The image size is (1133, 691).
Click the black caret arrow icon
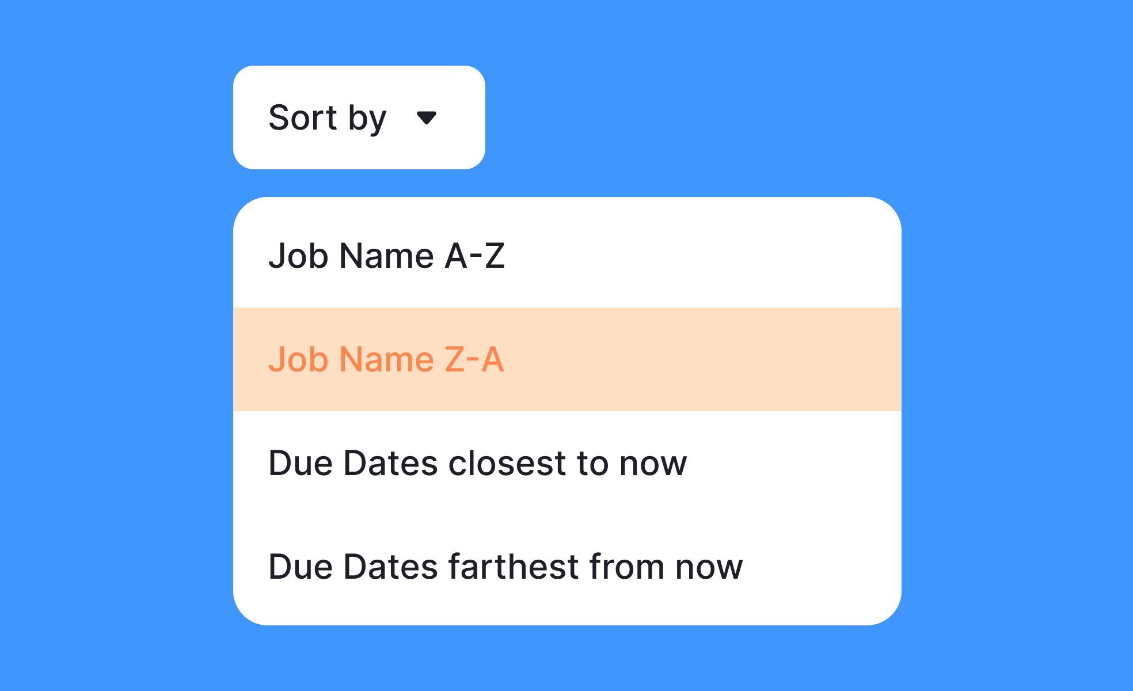(427, 118)
